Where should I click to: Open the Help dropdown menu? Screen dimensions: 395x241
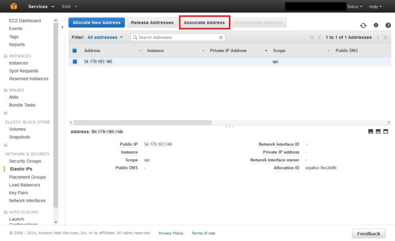tap(375, 6)
